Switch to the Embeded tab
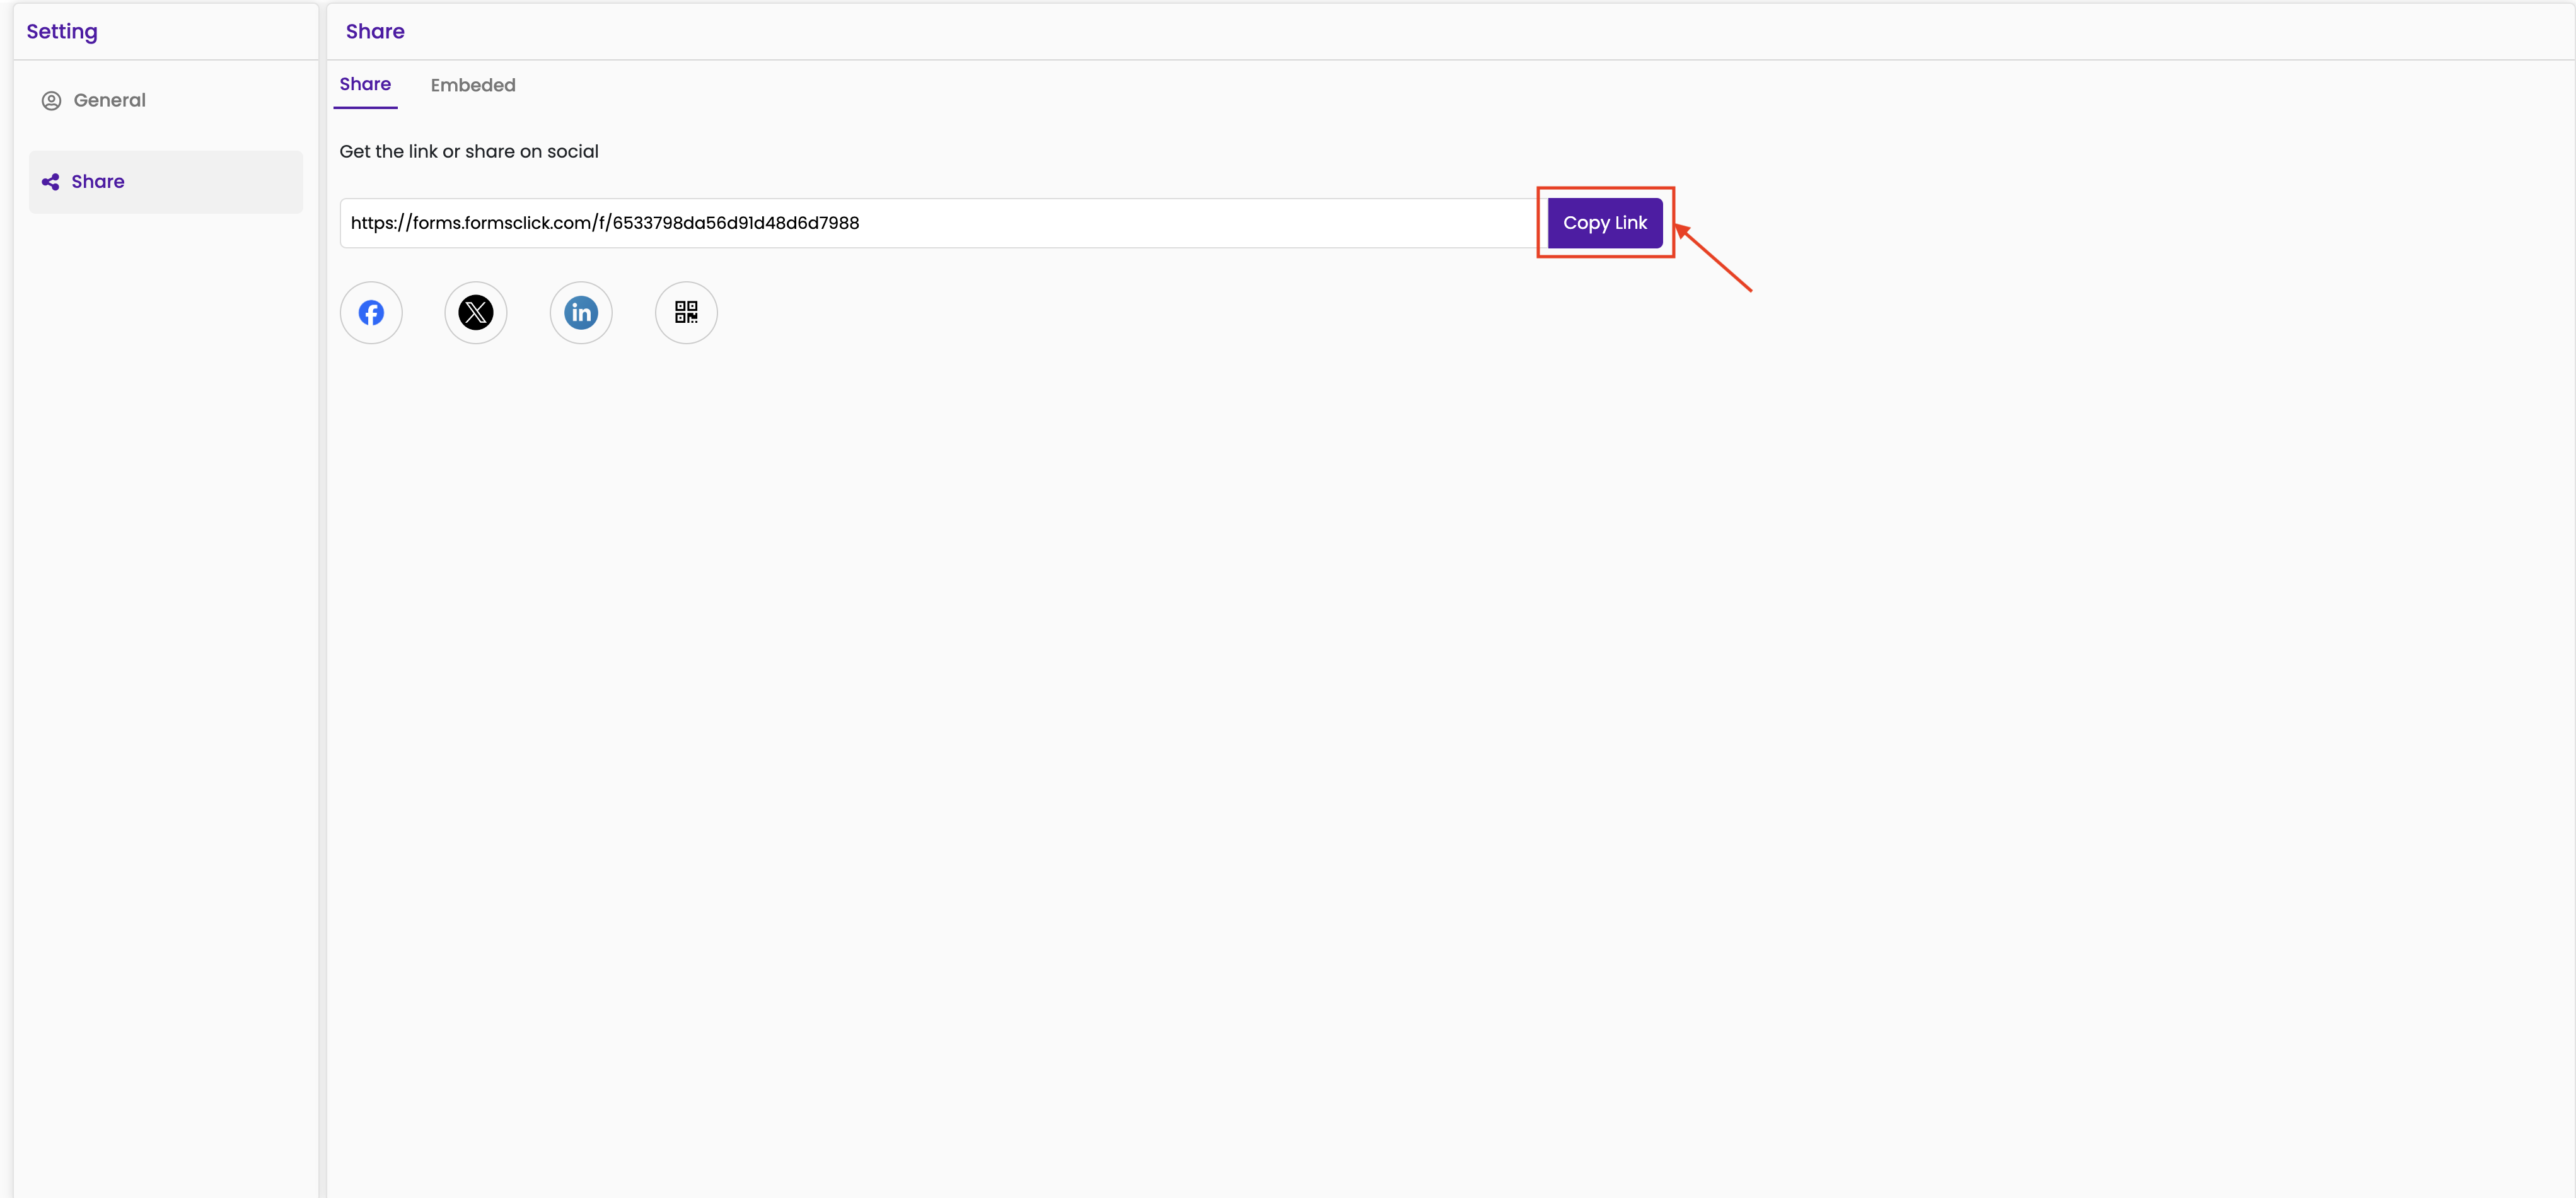 point(473,85)
